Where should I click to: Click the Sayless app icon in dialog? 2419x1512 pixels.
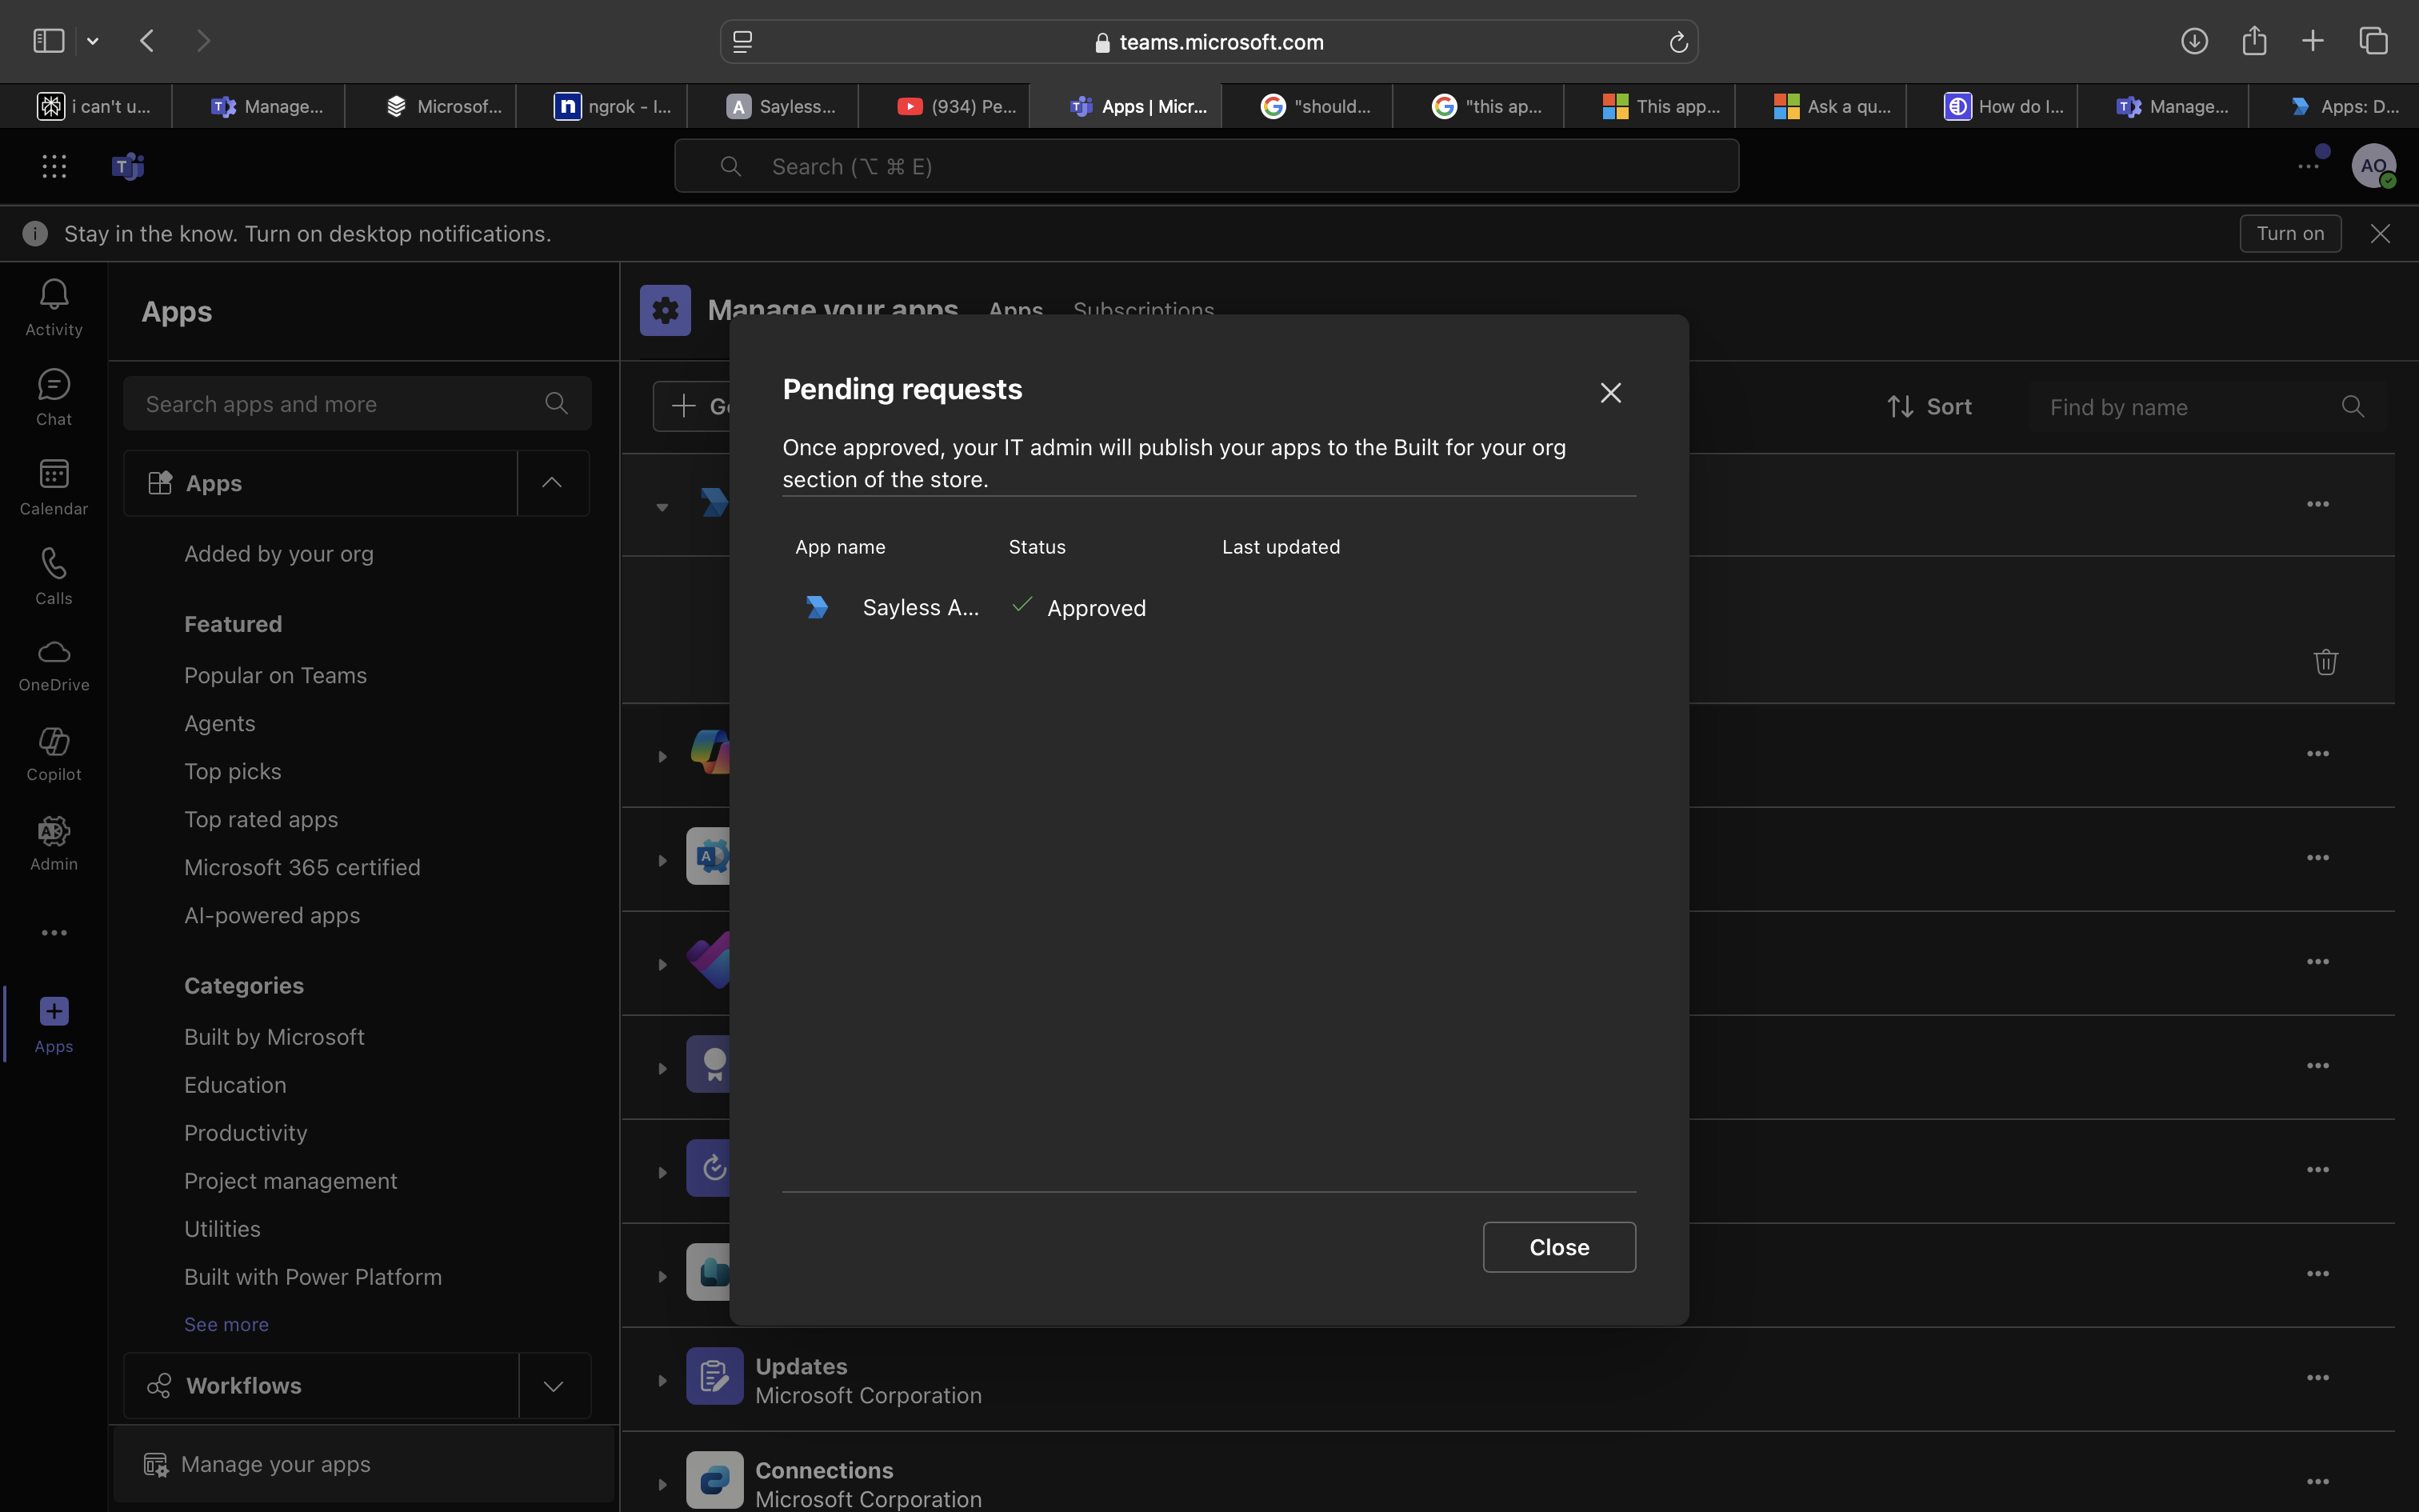(x=817, y=607)
